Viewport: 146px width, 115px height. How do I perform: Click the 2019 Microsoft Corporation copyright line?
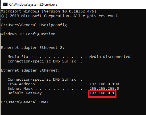pos(60,16)
